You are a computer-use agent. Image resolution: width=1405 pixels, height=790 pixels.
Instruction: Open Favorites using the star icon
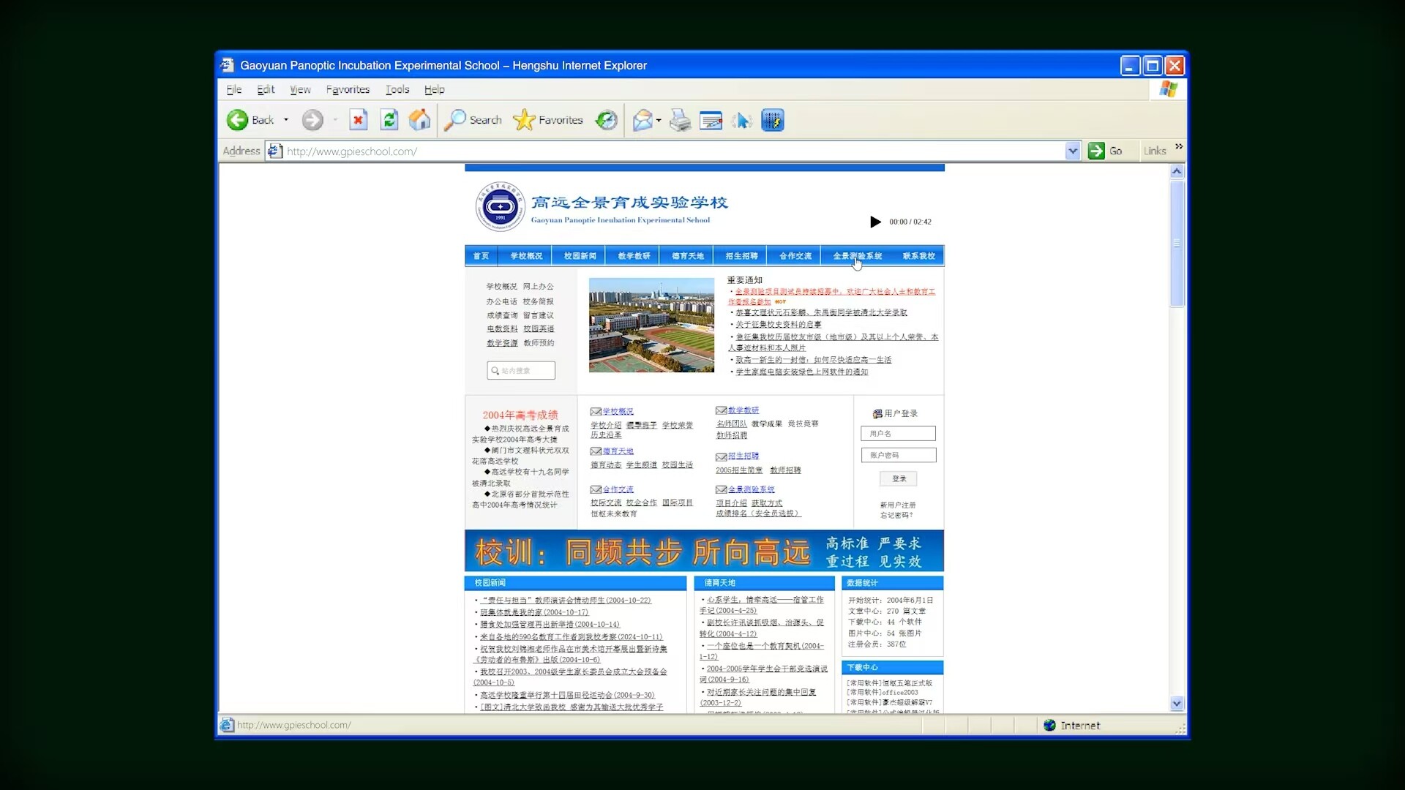point(522,120)
